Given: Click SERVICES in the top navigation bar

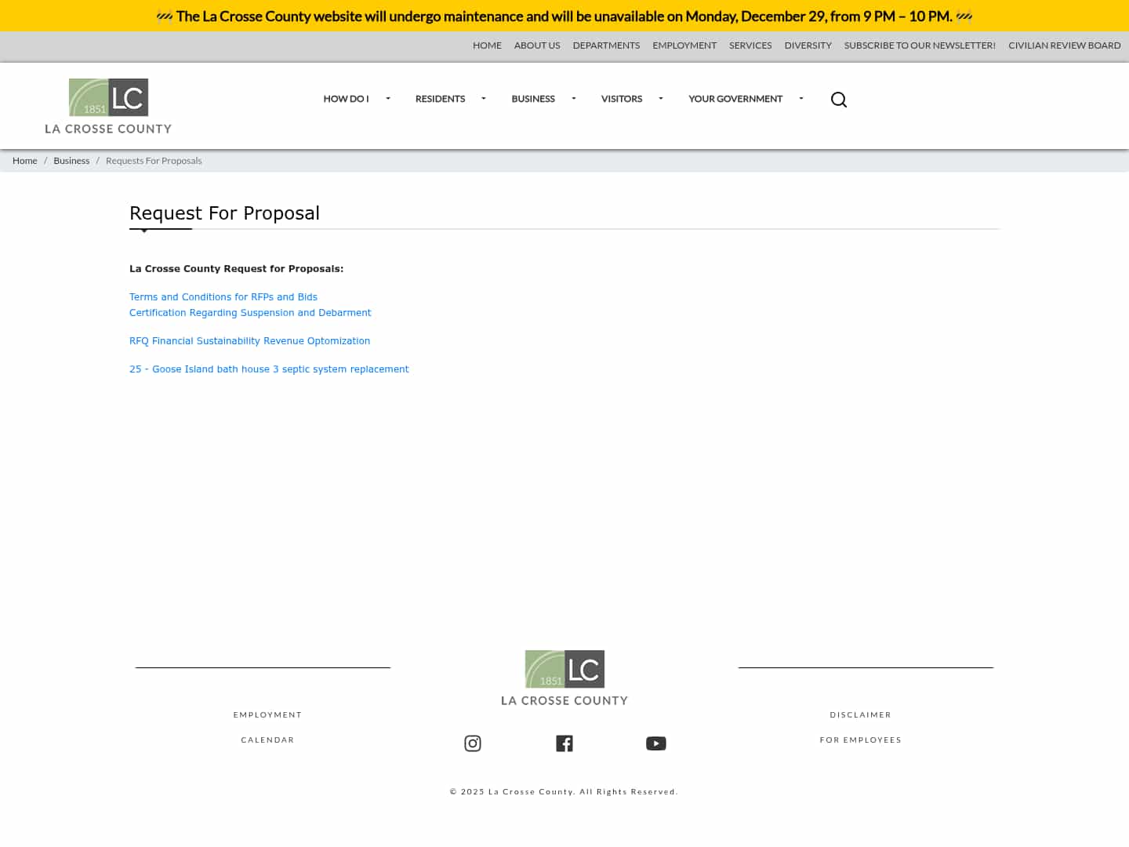Looking at the screenshot, I should 750,45.
